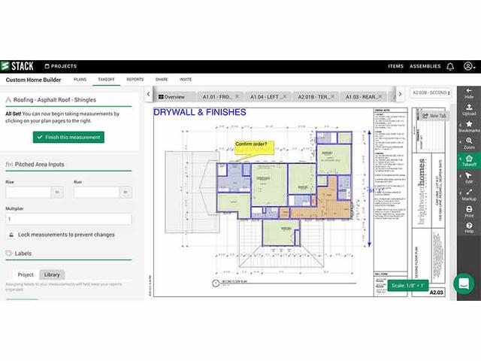Viewport: 481px width, 361px height.
Task: Switch labels view to Library
Action: point(51,275)
